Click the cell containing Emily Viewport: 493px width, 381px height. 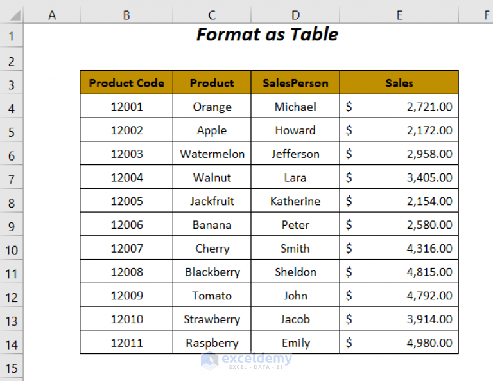(295, 342)
